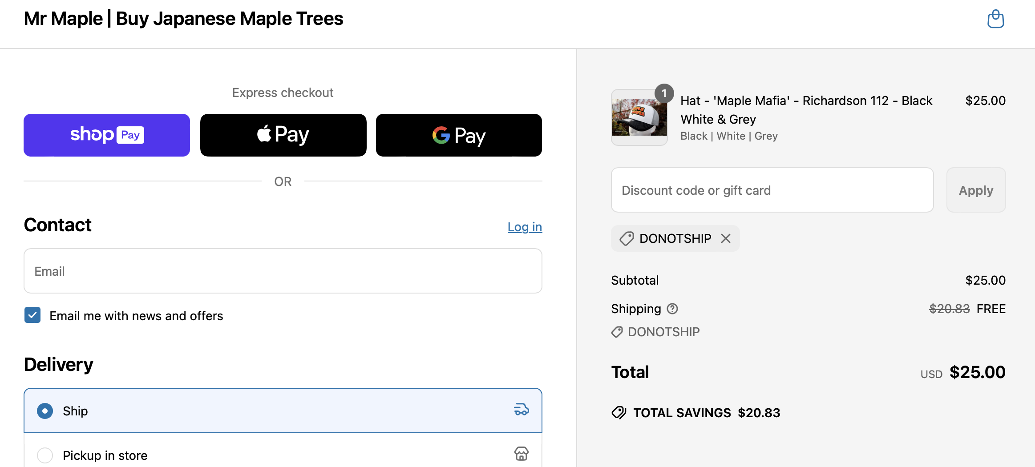The width and height of the screenshot is (1035, 467).
Task: Focus the Email input field
Action: click(283, 271)
